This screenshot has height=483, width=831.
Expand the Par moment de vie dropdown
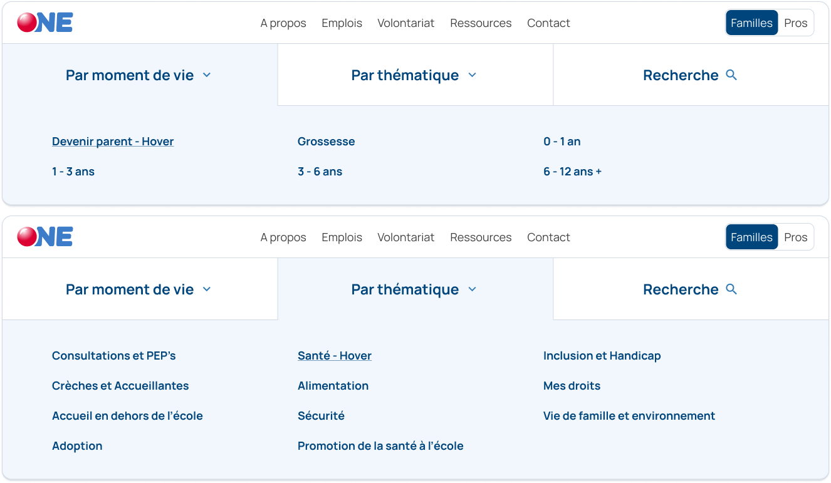tap(207, 75)
